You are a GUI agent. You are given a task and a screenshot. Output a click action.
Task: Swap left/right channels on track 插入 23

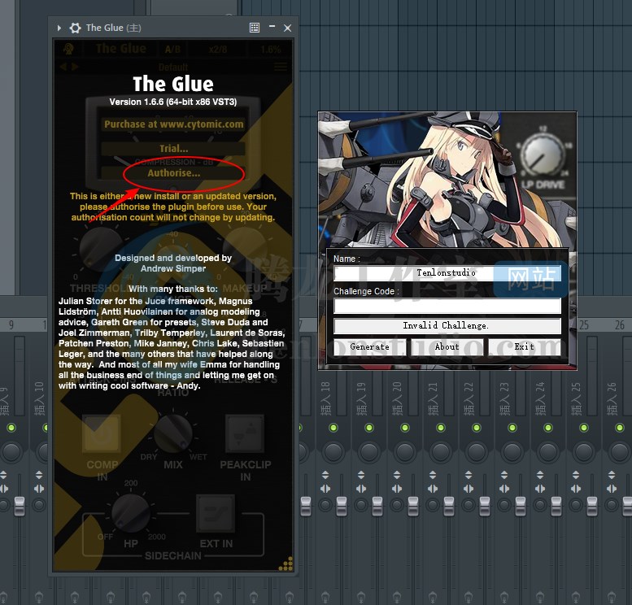pyautogui.click(x=504, y=489)
